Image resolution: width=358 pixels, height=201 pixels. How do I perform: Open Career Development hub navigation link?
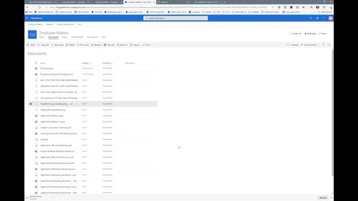[x=65, y=24]
